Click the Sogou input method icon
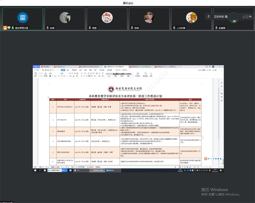This screenshot has height=203, width=255. 206,159
